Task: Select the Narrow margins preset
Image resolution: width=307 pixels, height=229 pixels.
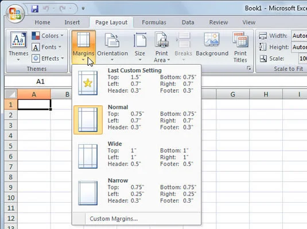Action: pos(137,191)
